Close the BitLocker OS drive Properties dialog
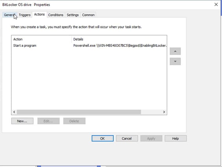 tap(216, 5)
